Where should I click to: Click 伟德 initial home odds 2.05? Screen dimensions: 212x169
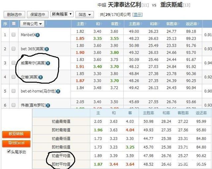pyautogui.click(x=80, y=102)
